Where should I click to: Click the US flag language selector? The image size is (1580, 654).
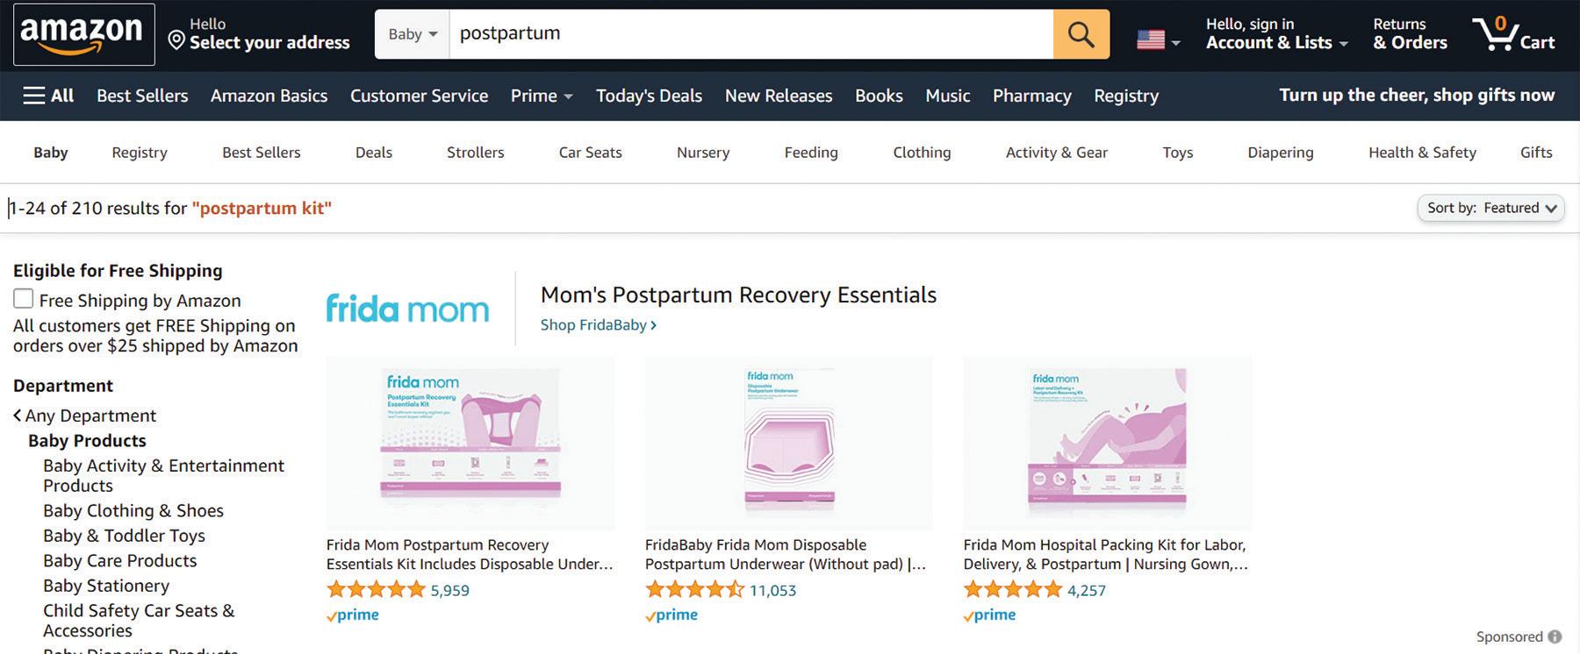tap(1158, 39)
